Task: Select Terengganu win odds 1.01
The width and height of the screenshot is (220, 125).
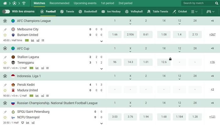Action: pos(146,62)
